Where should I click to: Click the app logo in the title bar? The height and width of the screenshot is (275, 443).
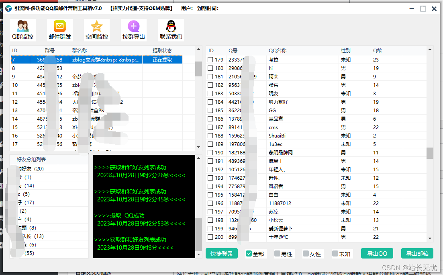click(8, 8)
